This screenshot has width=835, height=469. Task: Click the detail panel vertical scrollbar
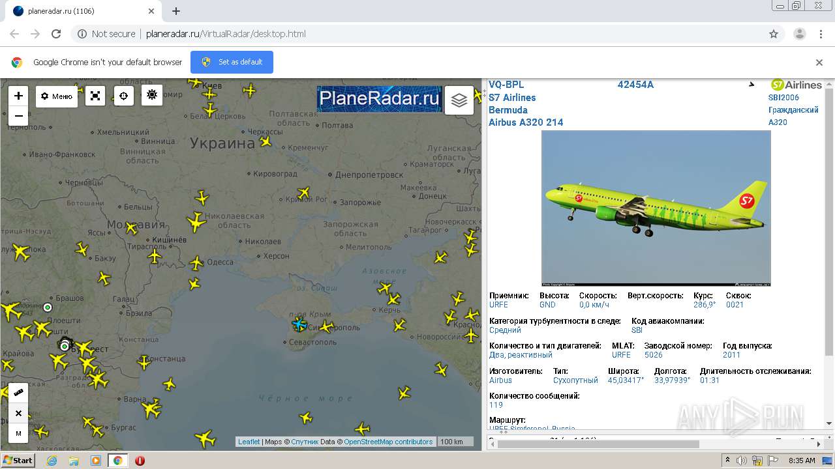coord(829,221)
